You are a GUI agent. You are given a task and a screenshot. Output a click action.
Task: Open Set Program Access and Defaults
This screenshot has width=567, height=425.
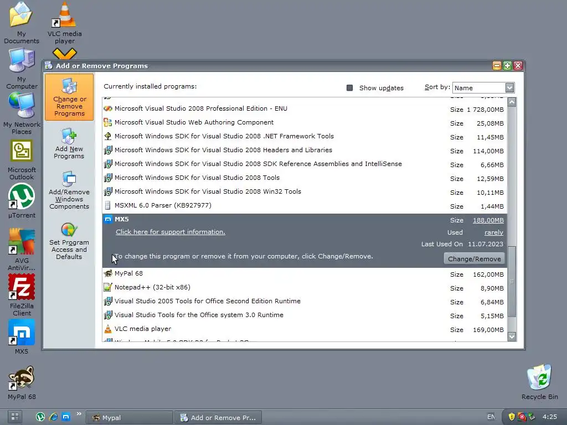tap(69, 241)
